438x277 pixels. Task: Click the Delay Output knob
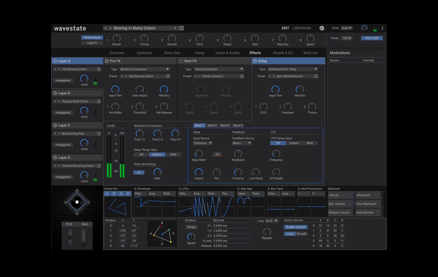199,172
